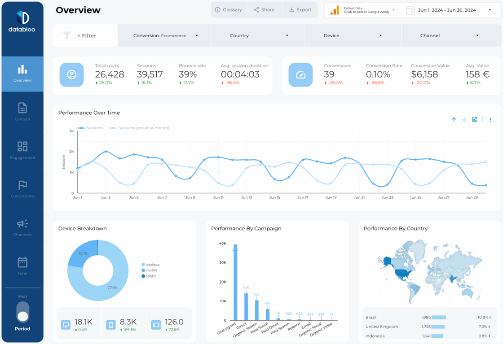The height and width of the screenshot is (344, 503).
Task: Open the Conversions sidebar page
Action: pos(22,189)
